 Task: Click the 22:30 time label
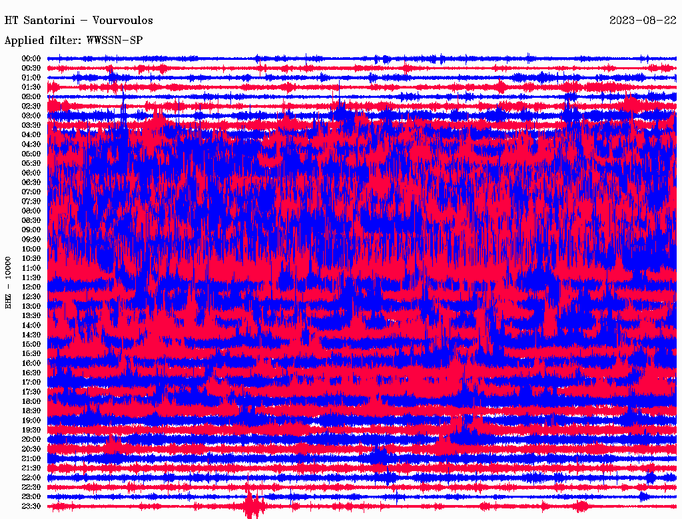pos(31,487)
